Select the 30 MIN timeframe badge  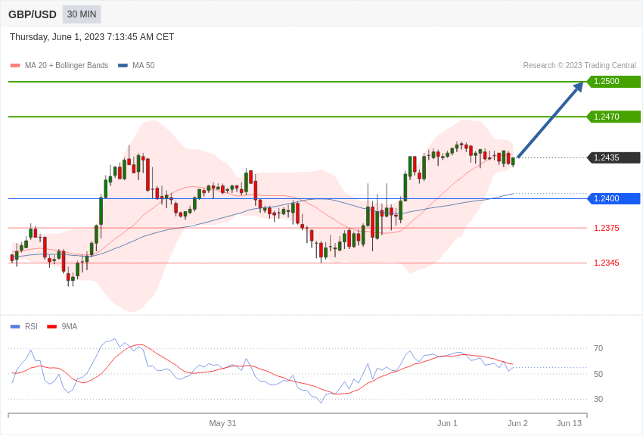(82, 14)
